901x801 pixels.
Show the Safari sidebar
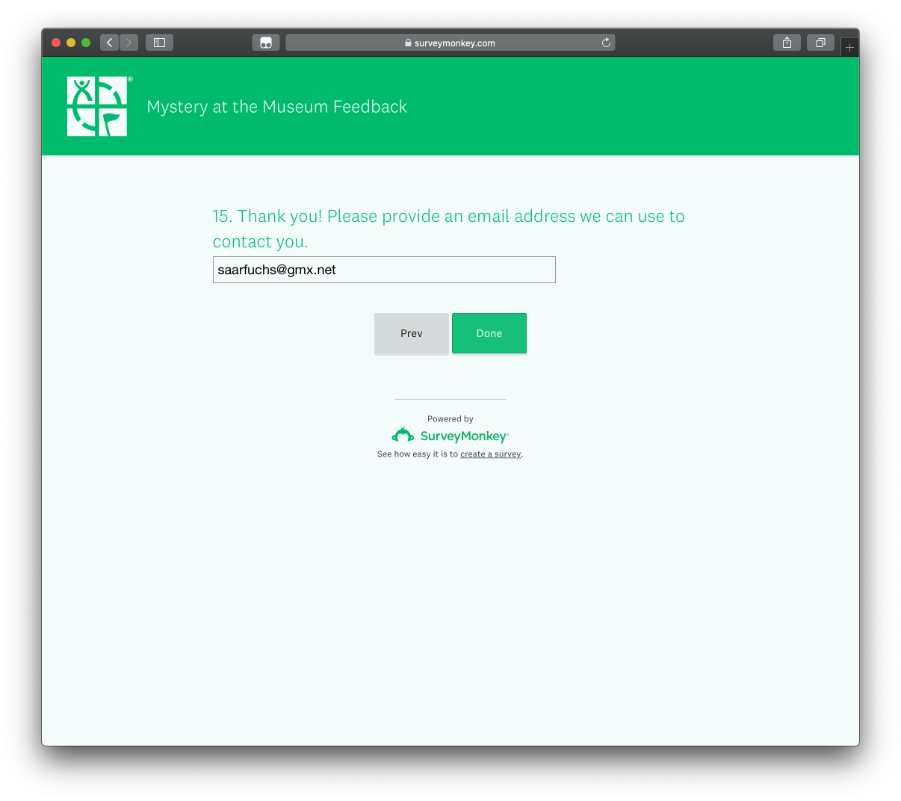pyautogui.click(x=159, y=43)
